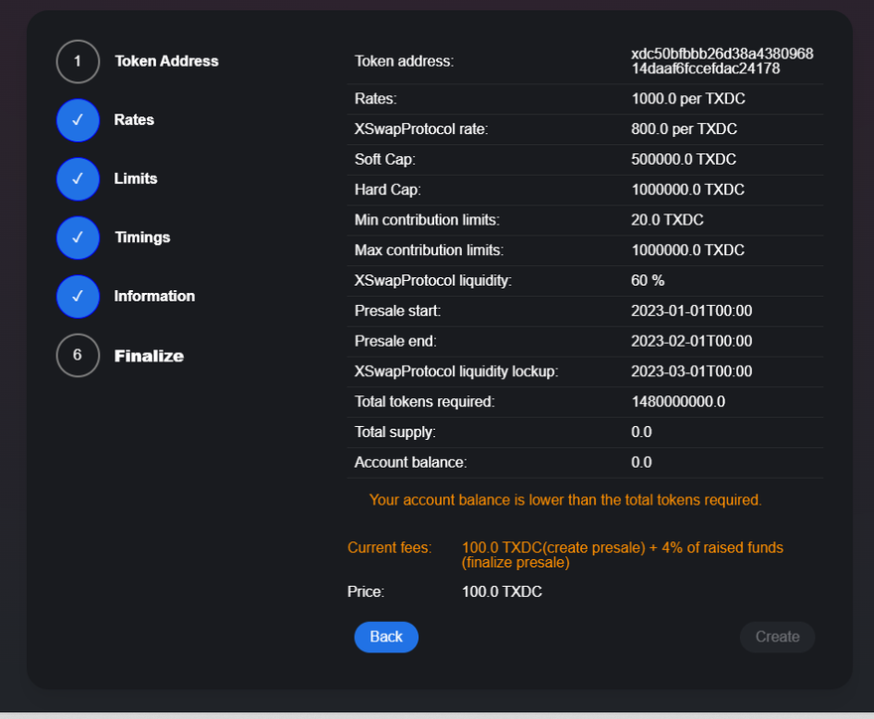Click the Timings step checkmark icon
Screen dimensions: 874x719
(77, 237)
